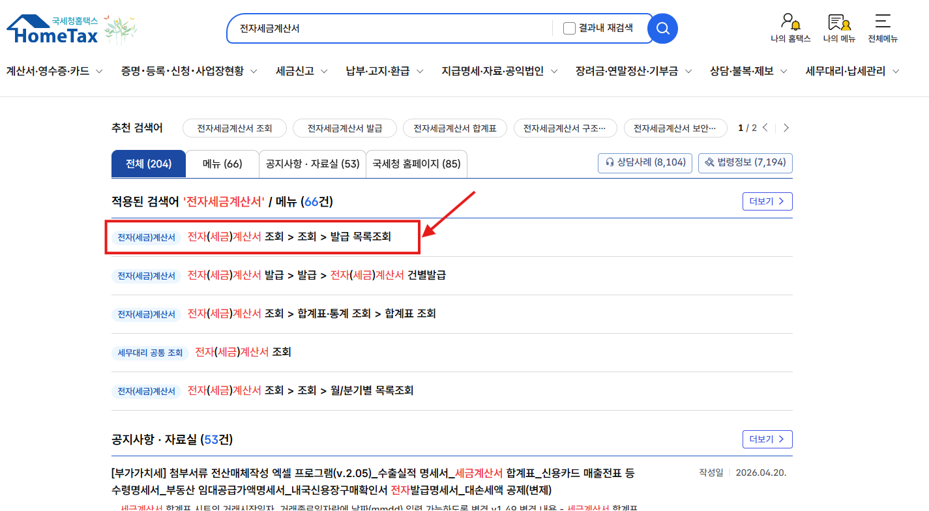
Task: Switch to 메뉴 (66) tab
Action: [x=222, y=164]
